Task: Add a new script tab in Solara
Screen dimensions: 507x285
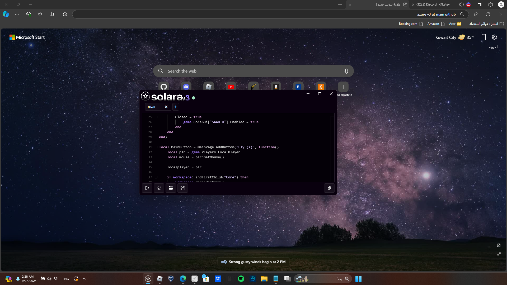Action: pyautogui.click(x=176, y=107)
